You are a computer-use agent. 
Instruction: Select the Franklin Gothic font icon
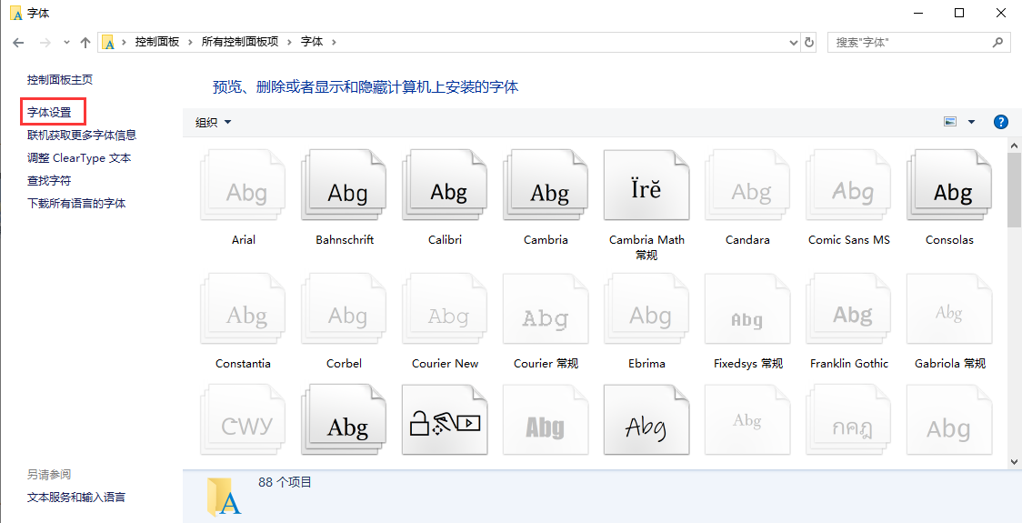pyautogui.click(x=848, y=312)
